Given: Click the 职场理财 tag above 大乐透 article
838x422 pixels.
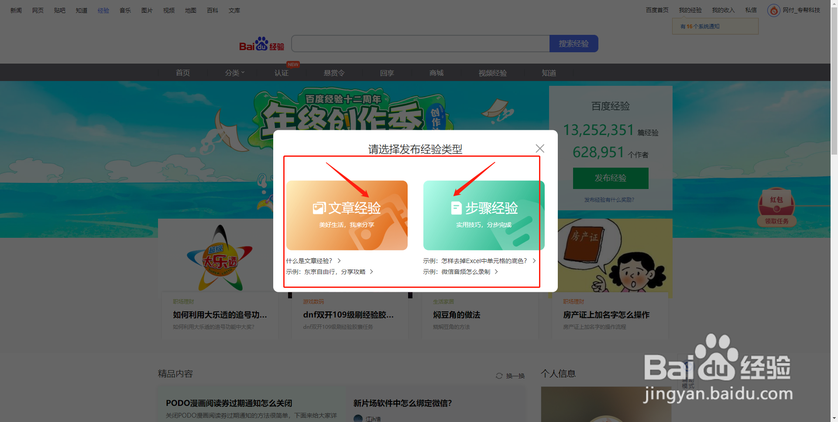Looking at the screenshot, I should [183, 302].
